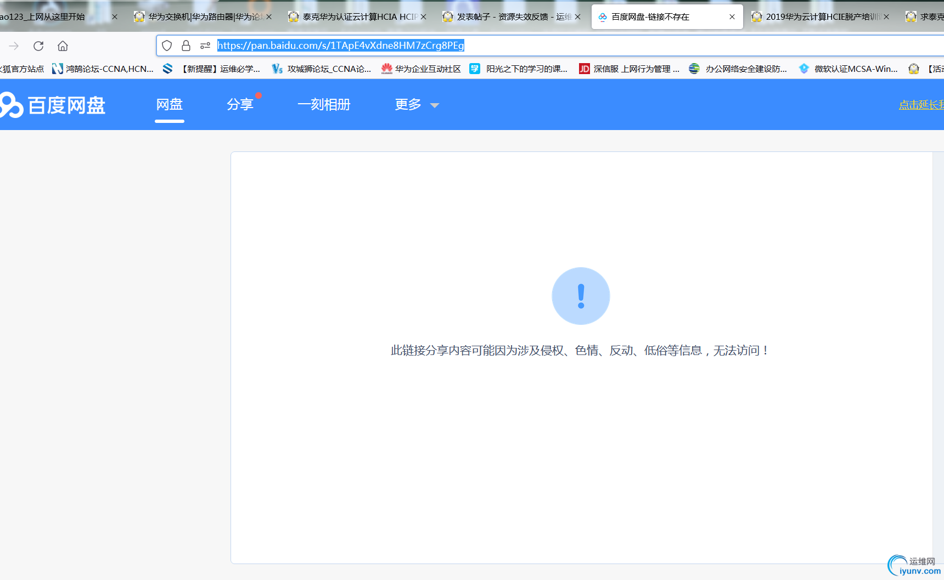Close the 发表帖子 - 资源失效反馈 tab
This screenshot has height=580, width=944.
coord(577,16)
